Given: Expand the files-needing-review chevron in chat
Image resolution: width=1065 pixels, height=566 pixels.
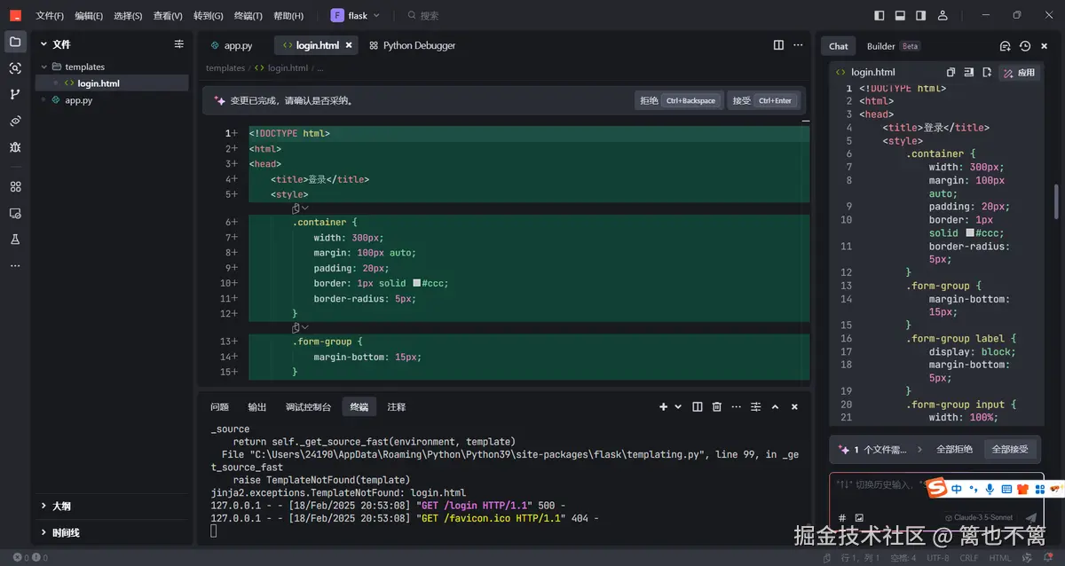Looking at the screenshot, I should pos(919,450).
